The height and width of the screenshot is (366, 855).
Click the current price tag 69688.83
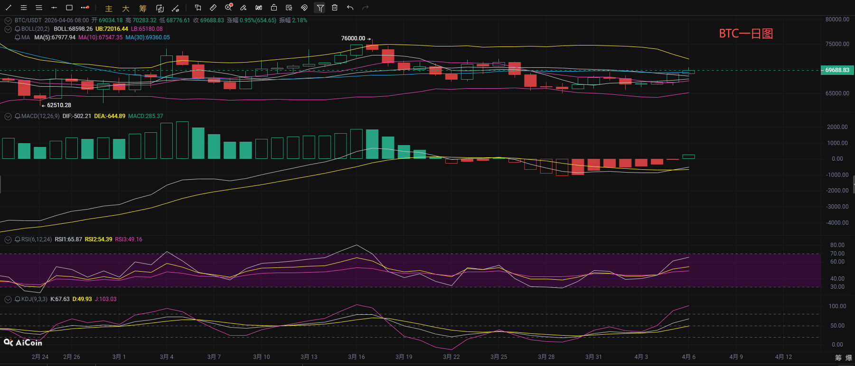pos(837,70)
